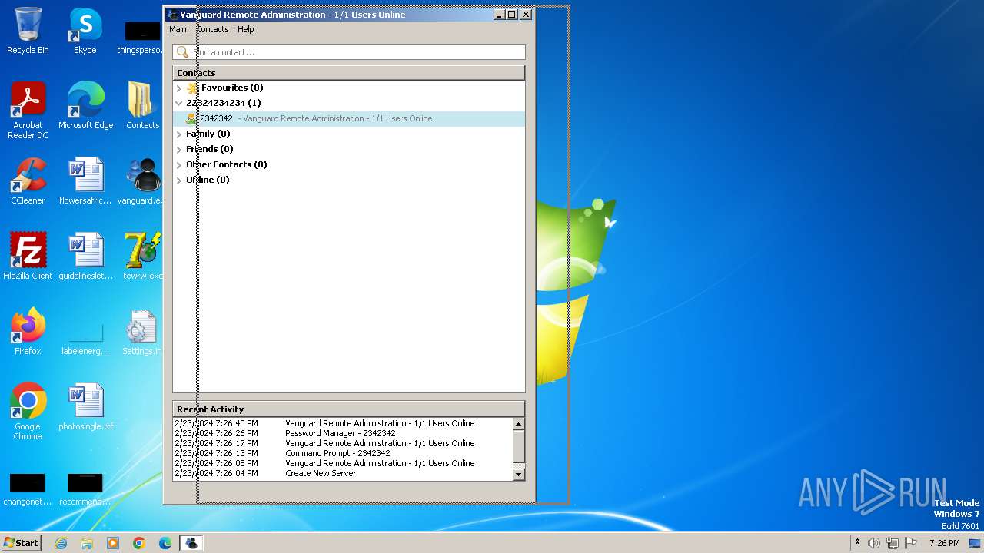Viewport: 984px width, 553px height.
Task: Open Acrobat Reader DC shortcut
Action: pos(28,111)
